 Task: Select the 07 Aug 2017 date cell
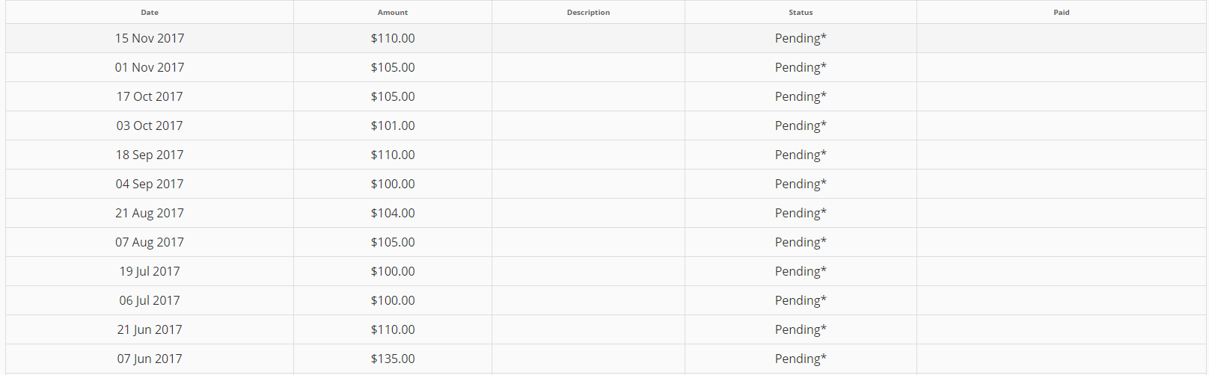pyautogui.click(x=150, y=242)
